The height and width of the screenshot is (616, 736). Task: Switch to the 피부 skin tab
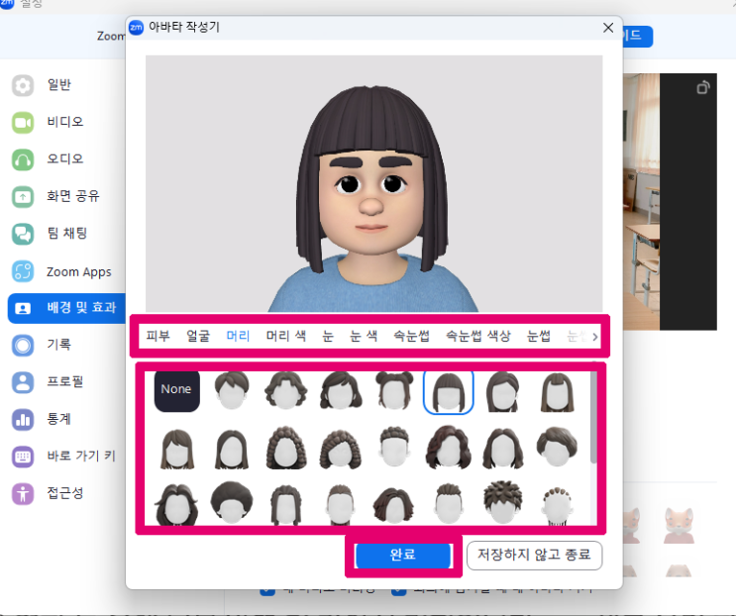pyautogui.click(x=158, y=336)
